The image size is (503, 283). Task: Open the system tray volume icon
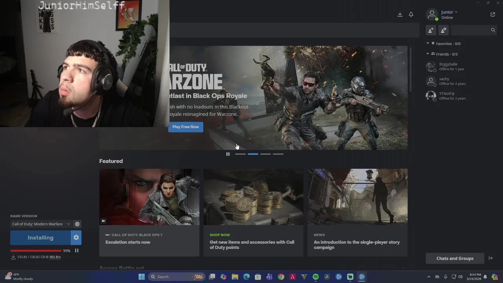460,277
